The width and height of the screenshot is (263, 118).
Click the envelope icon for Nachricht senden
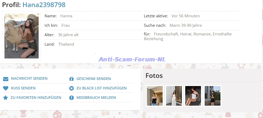point(6,79)
